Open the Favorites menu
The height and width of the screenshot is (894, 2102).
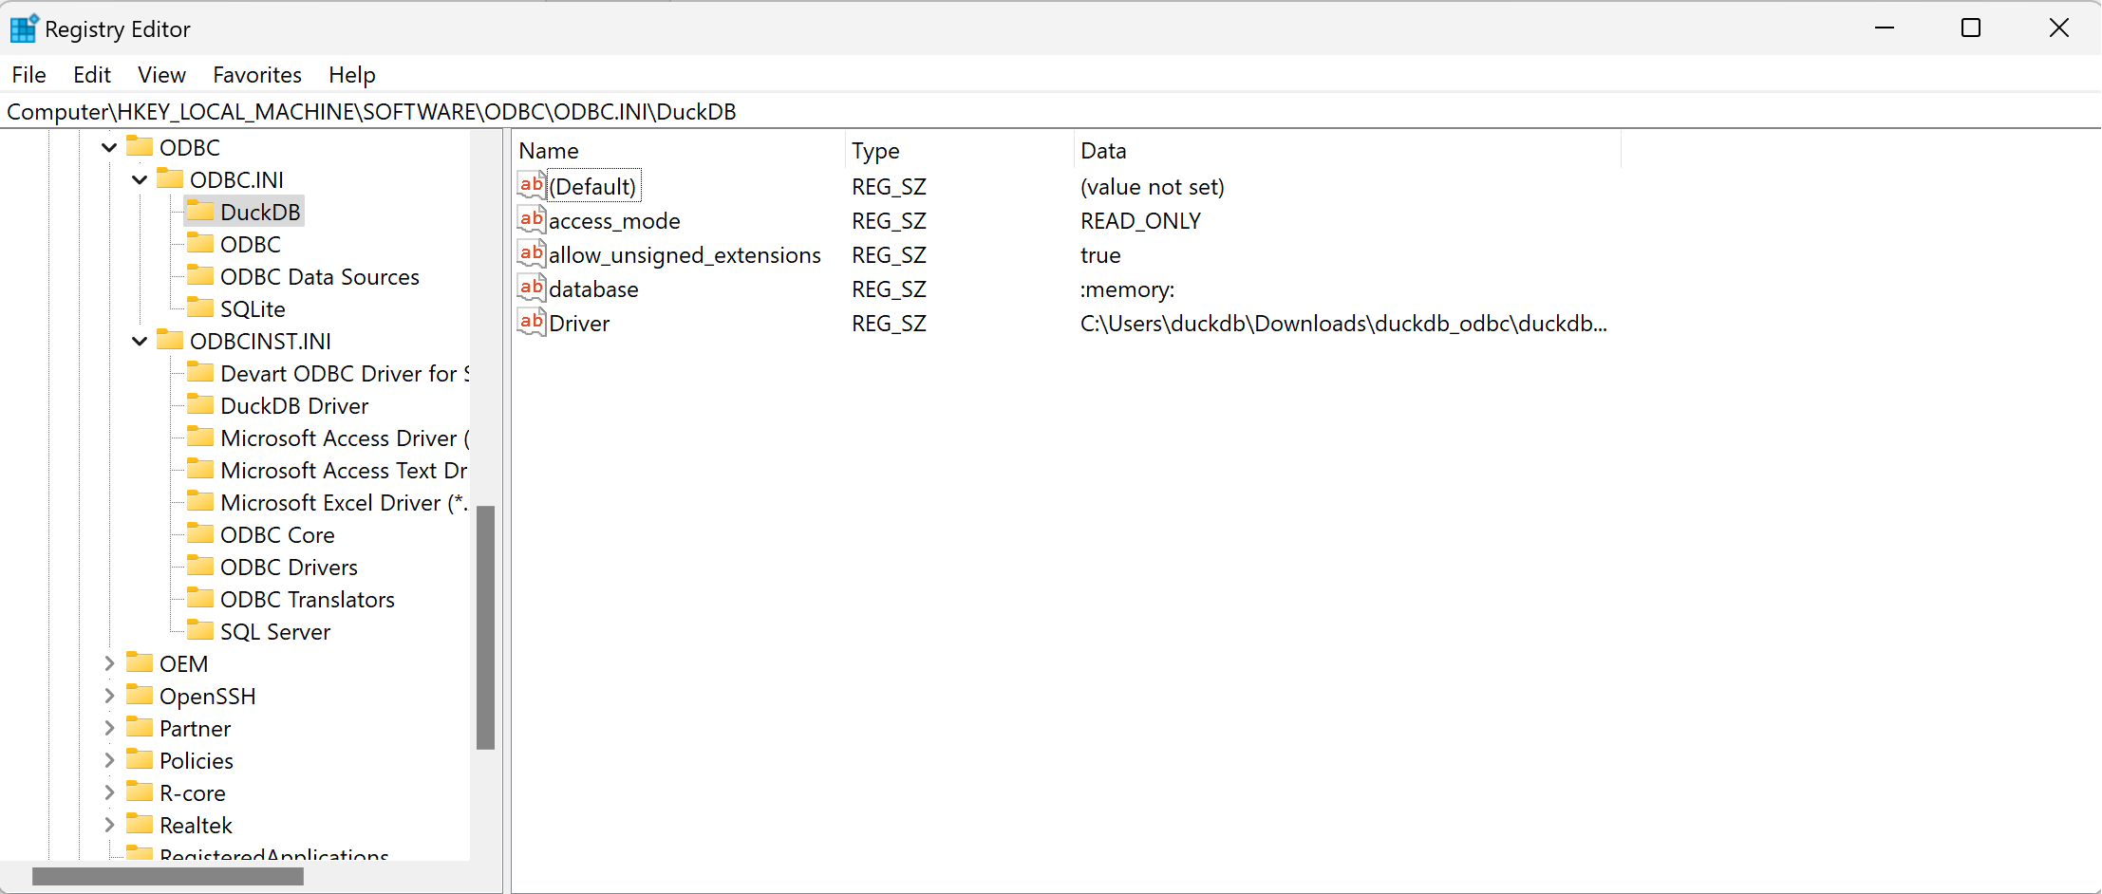click(256, 74)
